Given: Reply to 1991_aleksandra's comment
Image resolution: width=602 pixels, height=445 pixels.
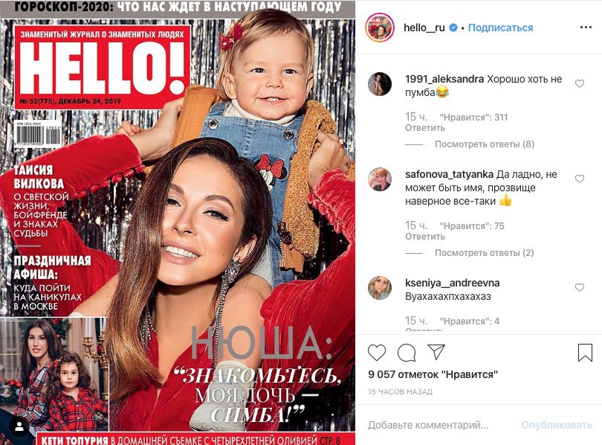Looking at the screenshot, I should (425, 127).
